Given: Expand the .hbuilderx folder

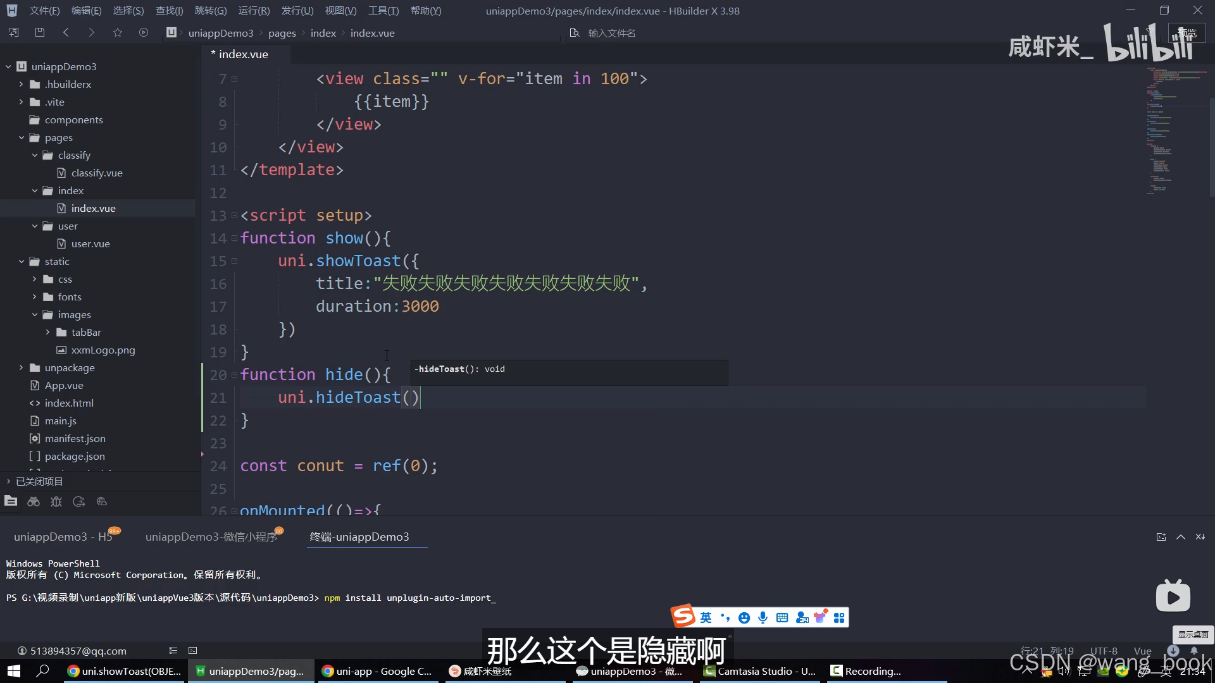Looking at the screenshot, I should [21, 84].
